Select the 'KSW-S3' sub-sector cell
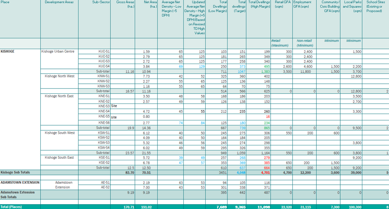The image size is (389, 209). click(104, 143)
